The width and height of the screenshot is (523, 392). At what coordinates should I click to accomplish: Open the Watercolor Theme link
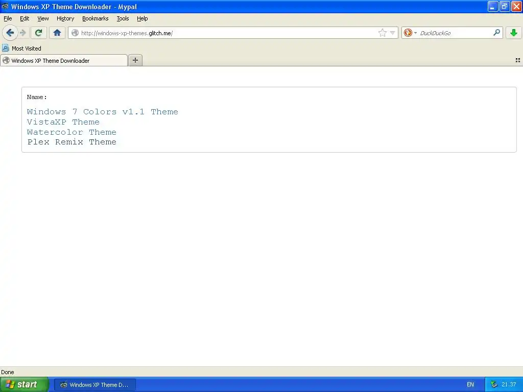pyautogui.click(x=72, y=132)
